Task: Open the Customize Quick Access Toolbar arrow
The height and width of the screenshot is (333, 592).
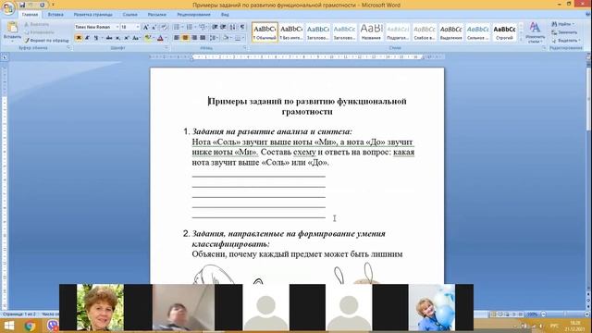Action: point(53,5)
